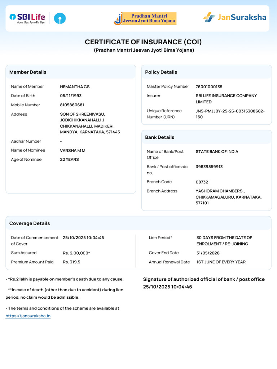The height and width of the screenshot is (369, 277).
Task: Click the nominee name VARSHA M M
Action: point(72,150)
